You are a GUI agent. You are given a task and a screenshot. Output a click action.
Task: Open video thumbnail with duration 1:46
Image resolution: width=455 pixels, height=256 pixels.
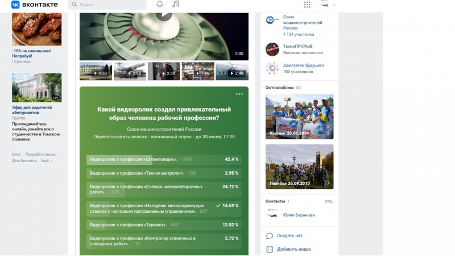pyautogui.click(x=198, y=71)
